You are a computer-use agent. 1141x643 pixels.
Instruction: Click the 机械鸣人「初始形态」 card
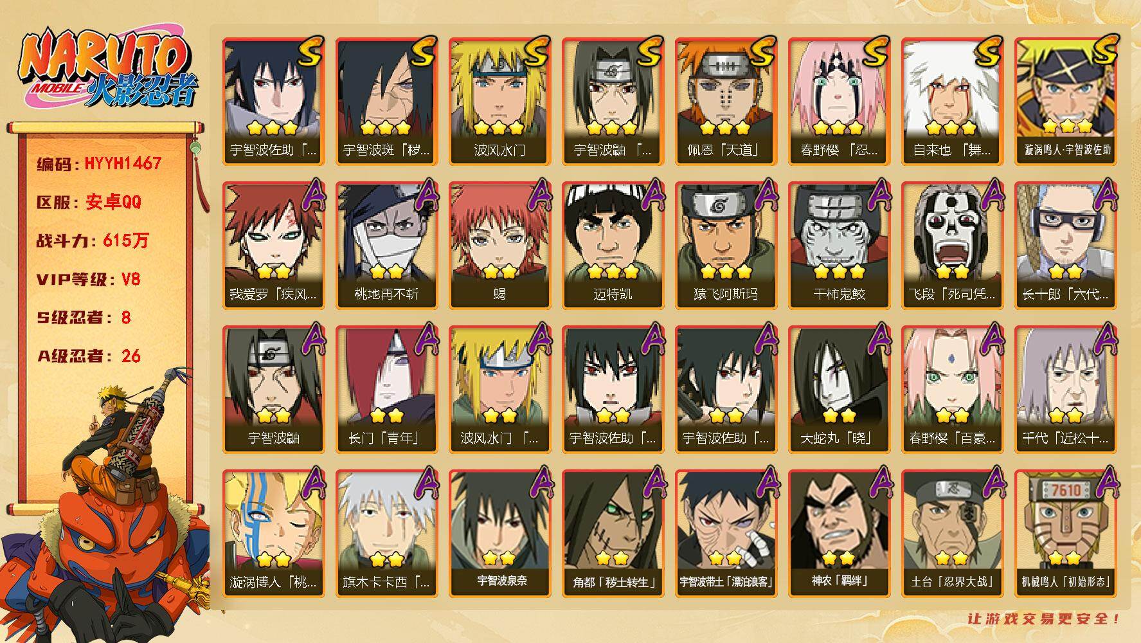tap(1065, 534)
